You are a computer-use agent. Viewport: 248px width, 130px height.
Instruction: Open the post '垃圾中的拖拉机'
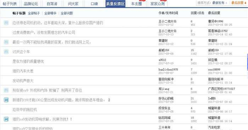pyautogui.click(x=25, y=109)
